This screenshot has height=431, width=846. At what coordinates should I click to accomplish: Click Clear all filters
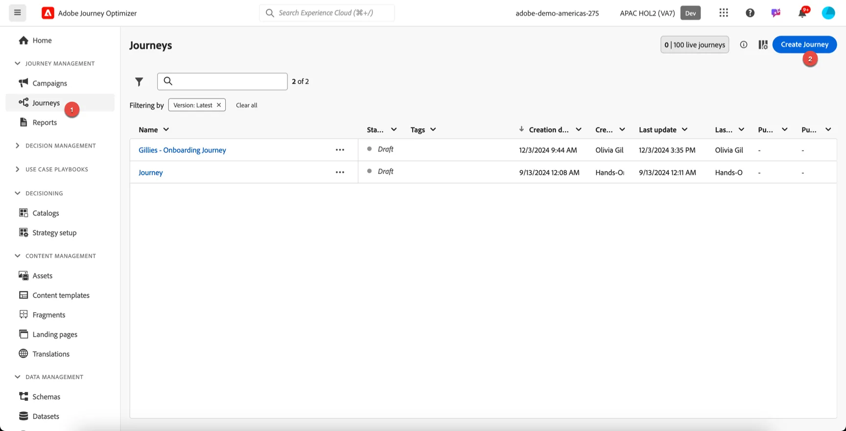point(246,105)
